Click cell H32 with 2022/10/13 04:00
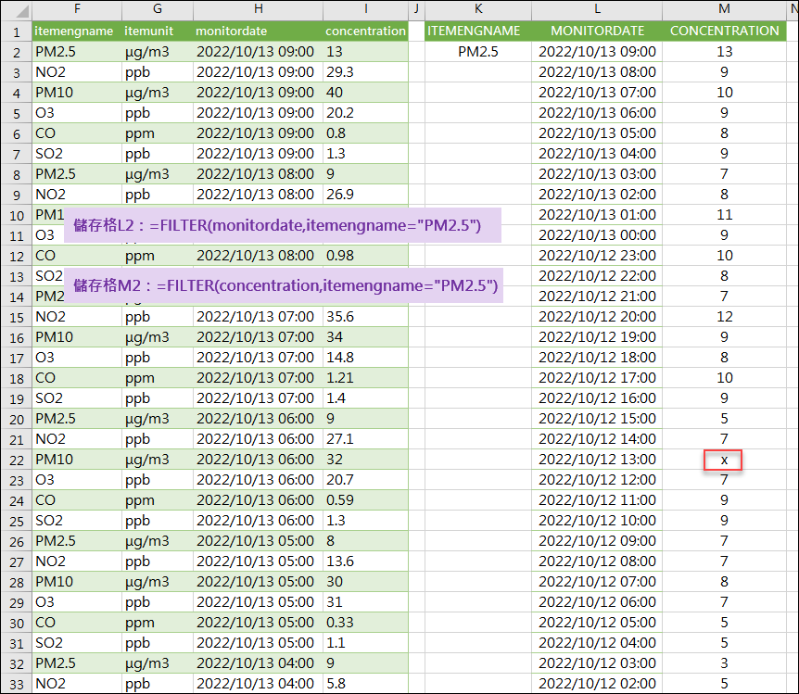Viewport: 799px width, 694px height. point(259,662)
